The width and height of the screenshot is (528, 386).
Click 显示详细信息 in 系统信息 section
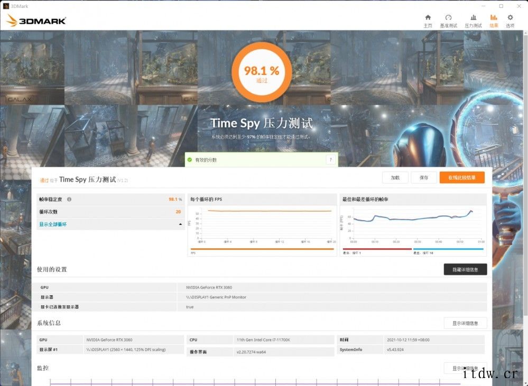pos(465,323)
